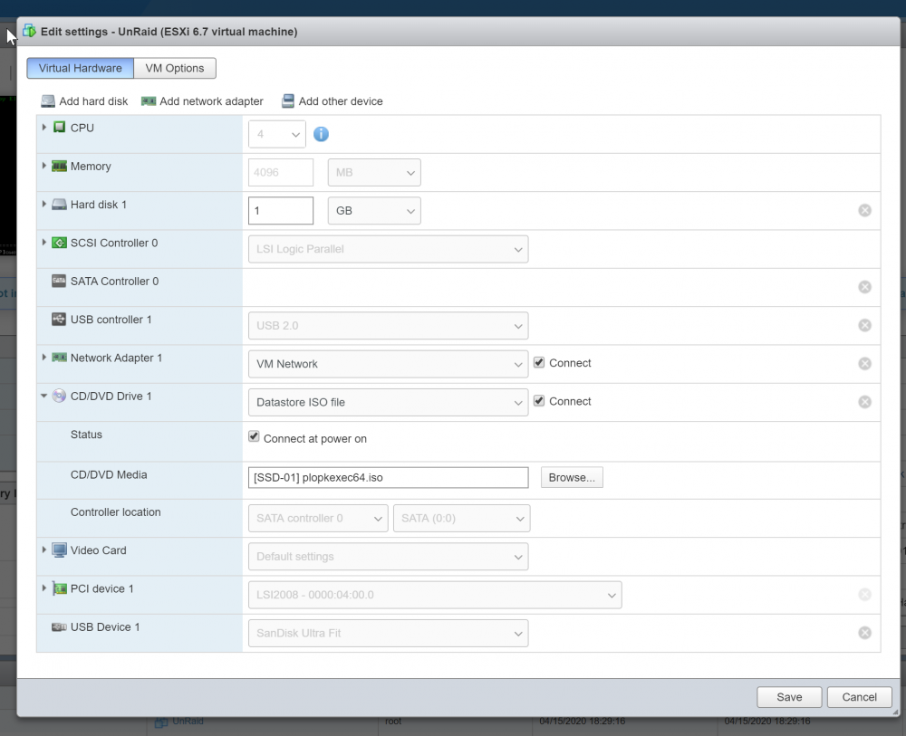Open the Hard disk size unit GB dropdown
The height and width of the screenshot is (736, 906).
[374, 211]
